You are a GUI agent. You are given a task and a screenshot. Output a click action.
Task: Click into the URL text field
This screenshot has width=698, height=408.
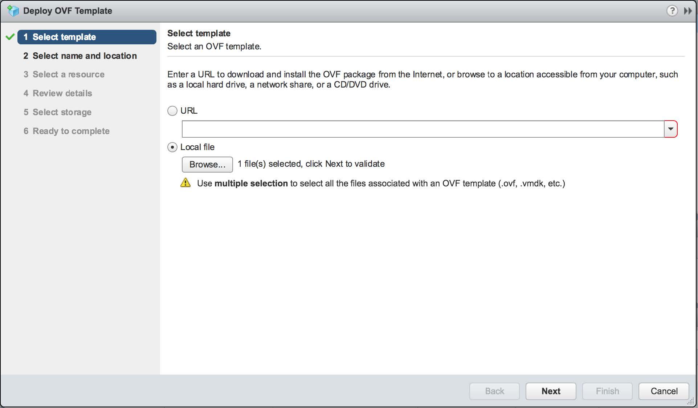coord(423,129)
